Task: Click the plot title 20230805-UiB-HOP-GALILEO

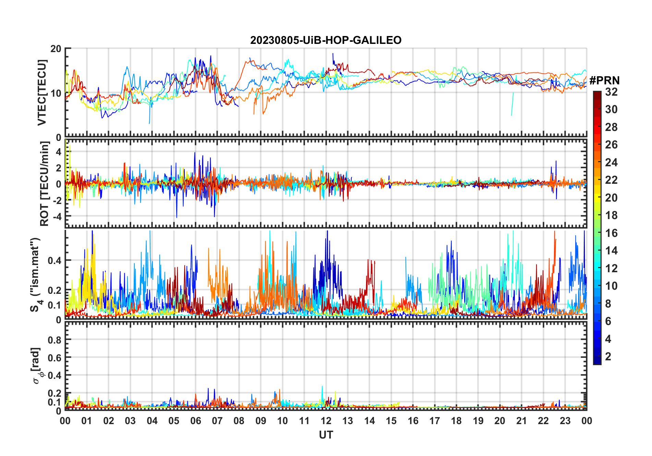Action: tap(326, 40)
